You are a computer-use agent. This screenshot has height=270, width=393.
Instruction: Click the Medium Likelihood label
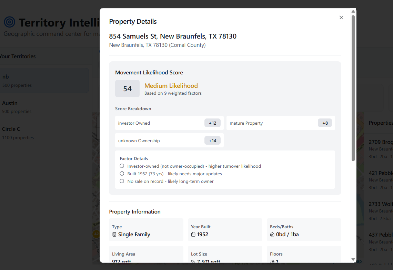click(171, 86)
